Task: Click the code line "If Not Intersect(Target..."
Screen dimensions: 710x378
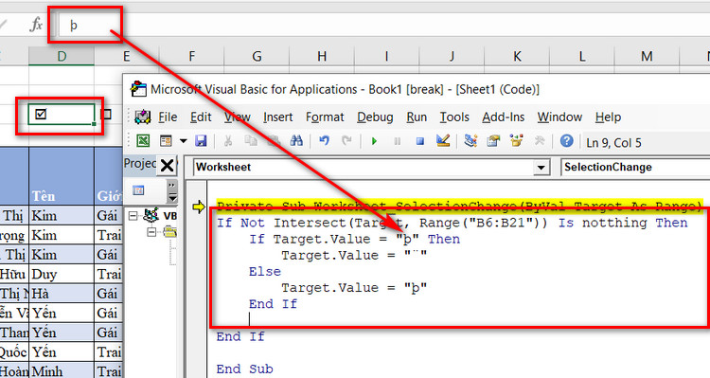Action: tap(452, 223)
